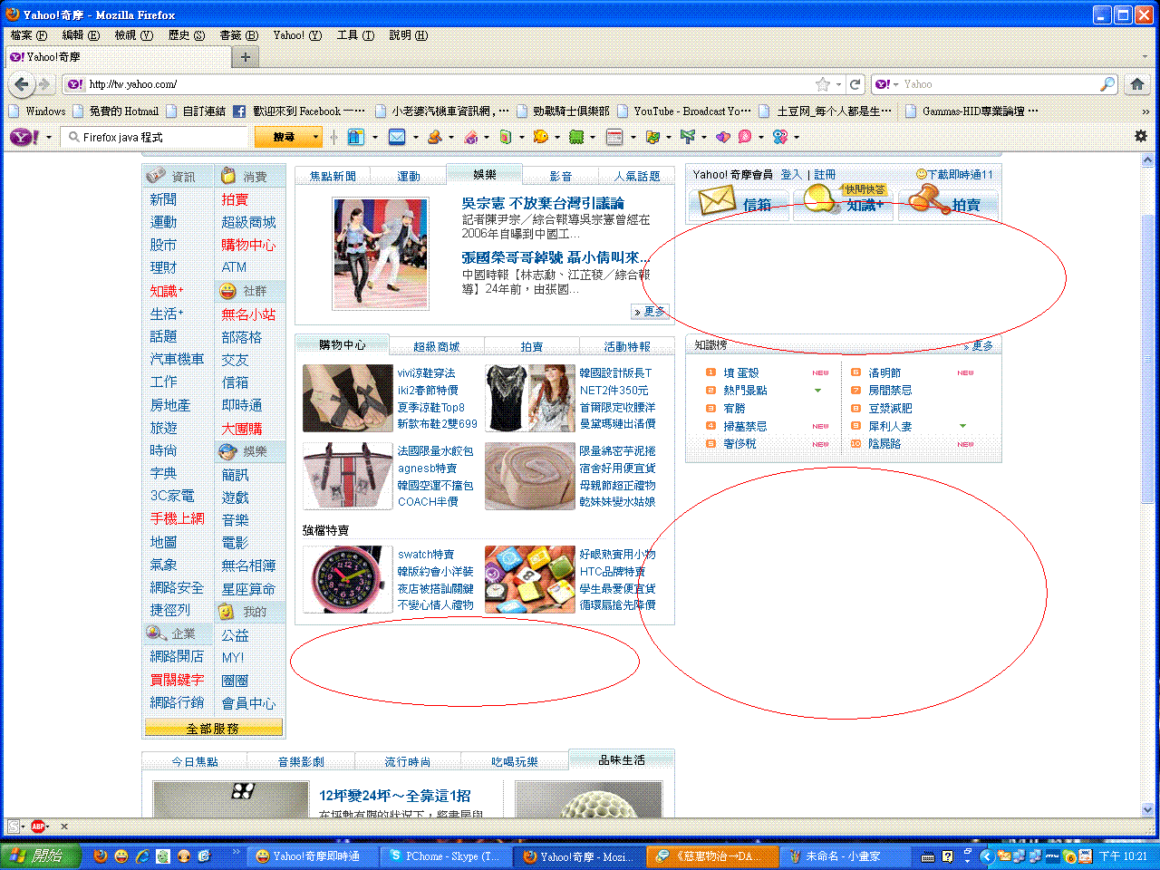
Task: Click the 註冊 register link
Action: click(x=825, y=174)
